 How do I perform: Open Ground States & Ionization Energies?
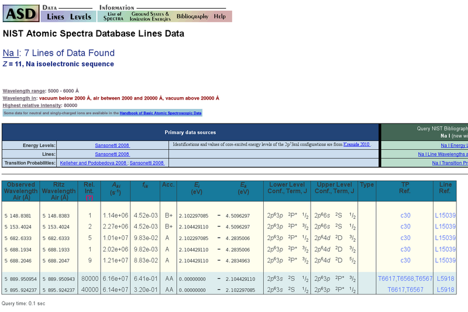tap(150, 16)
